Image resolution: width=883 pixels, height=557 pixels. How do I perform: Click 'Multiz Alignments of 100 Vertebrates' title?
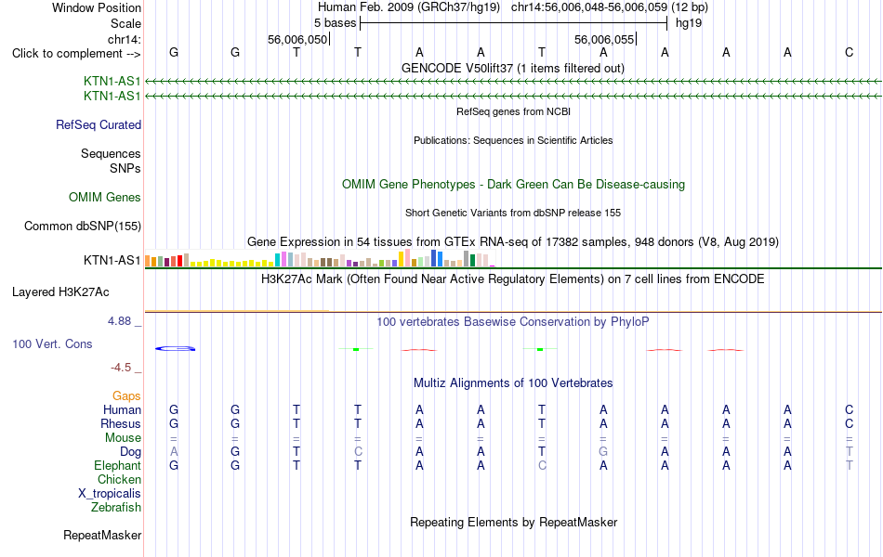pyautogui.click(x=513, y=383)
